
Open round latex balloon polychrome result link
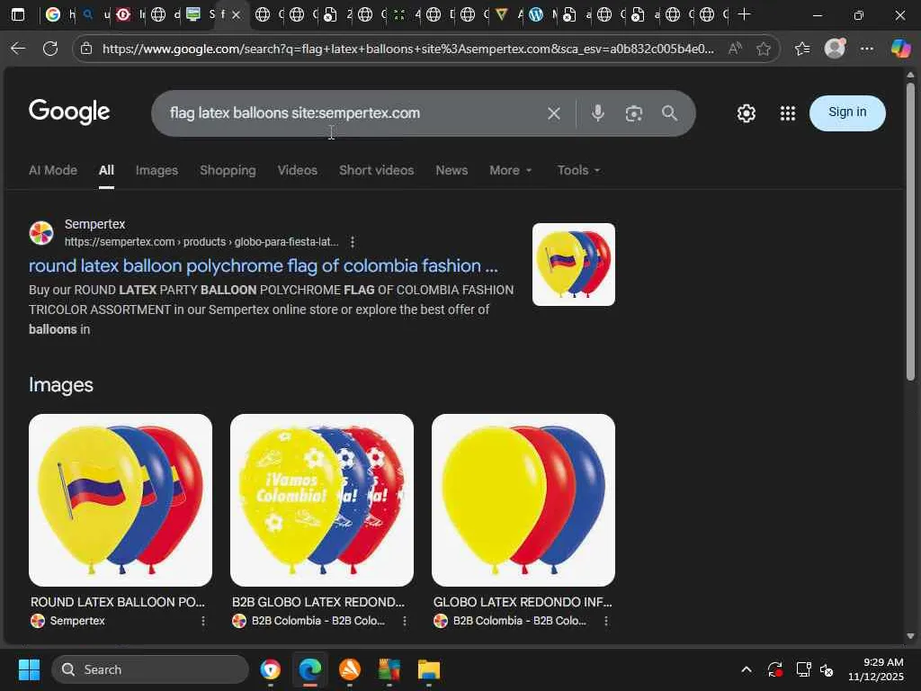pyautogui.click(x=264, y=265)
